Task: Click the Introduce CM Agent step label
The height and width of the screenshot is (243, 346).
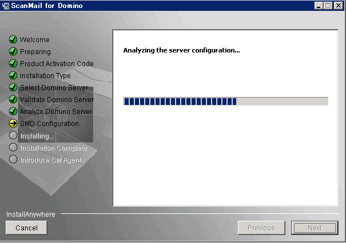Action: pyautogui.click(x=51, y=160)
